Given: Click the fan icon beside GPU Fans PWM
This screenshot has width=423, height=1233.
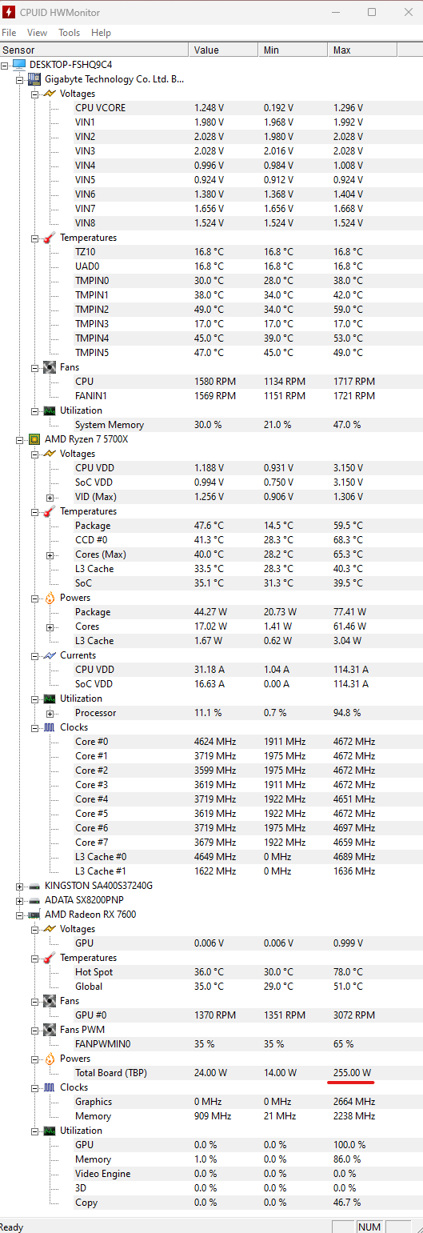Looking at the screenshot, I should (50, 1030).
